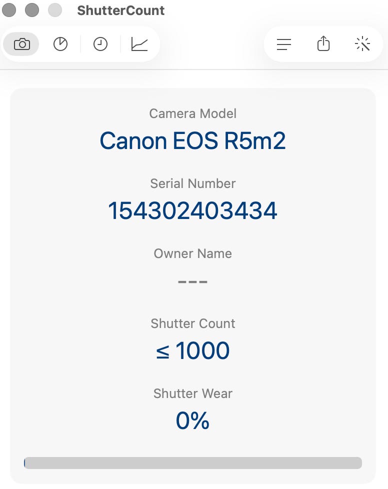Close the ShutterCount window
The height and width of the screenshot is (489, 388).
point(9,10)
